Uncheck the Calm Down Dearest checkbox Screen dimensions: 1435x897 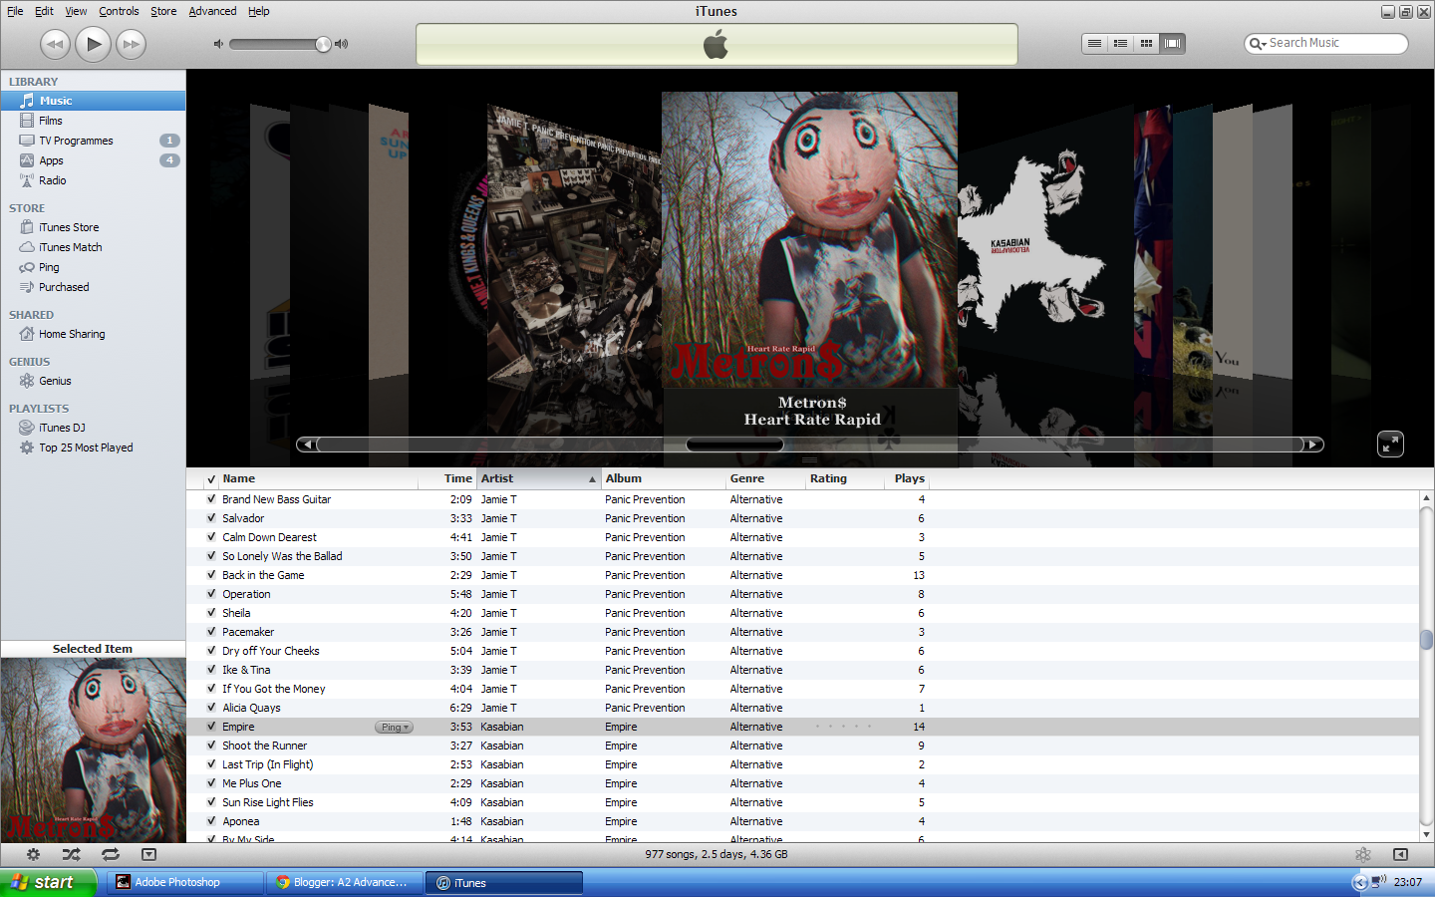(211, 537)
